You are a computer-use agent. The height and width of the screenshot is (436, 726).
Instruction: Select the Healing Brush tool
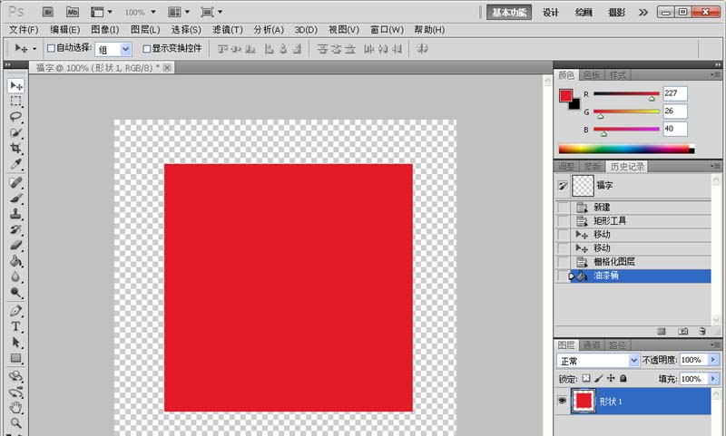click(15, 182)
